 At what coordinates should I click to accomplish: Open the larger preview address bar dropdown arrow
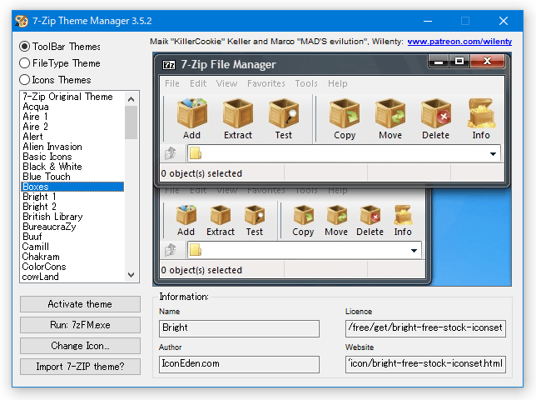pos(493,153)
